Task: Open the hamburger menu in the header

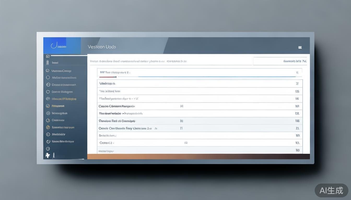Action: (300, 47)
